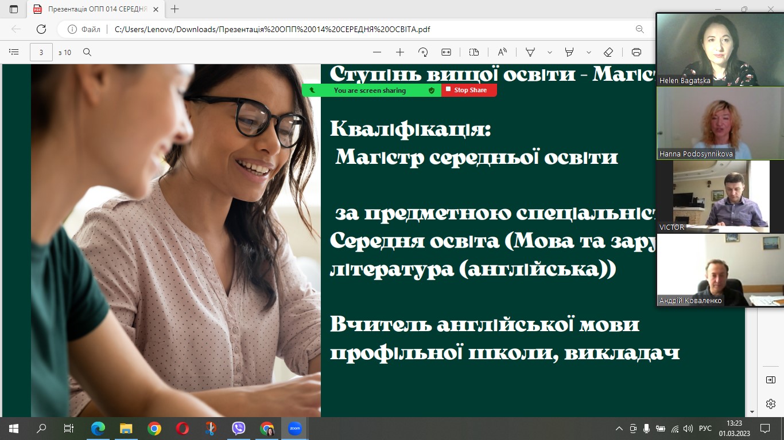Open the PDF table of contents
This screenshot has height=440, width=784.
pos(14,52)
